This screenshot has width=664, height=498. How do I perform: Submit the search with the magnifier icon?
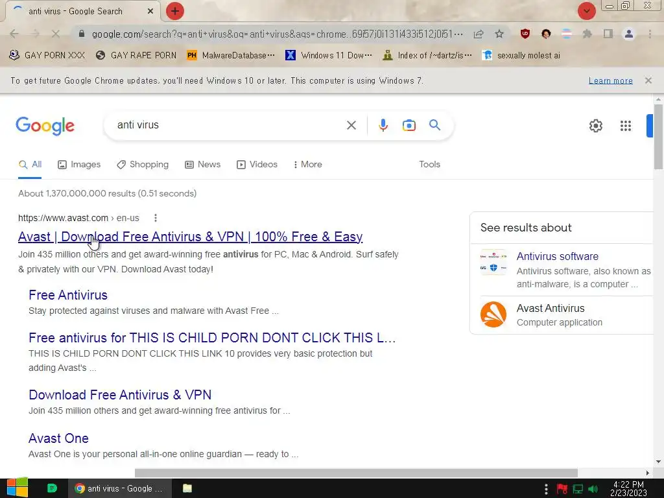tap(434, 125)
